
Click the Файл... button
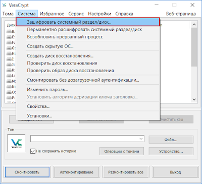tap(171, 140)
